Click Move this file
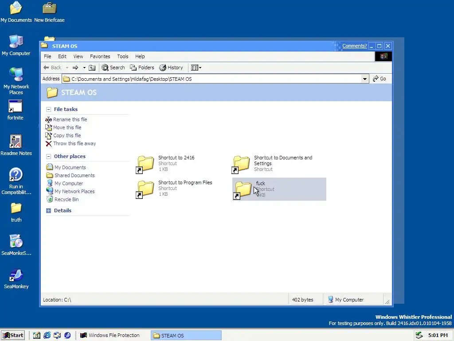Viewport: 454px width, 341px height. pyautogui.click(x=63, y=127)
